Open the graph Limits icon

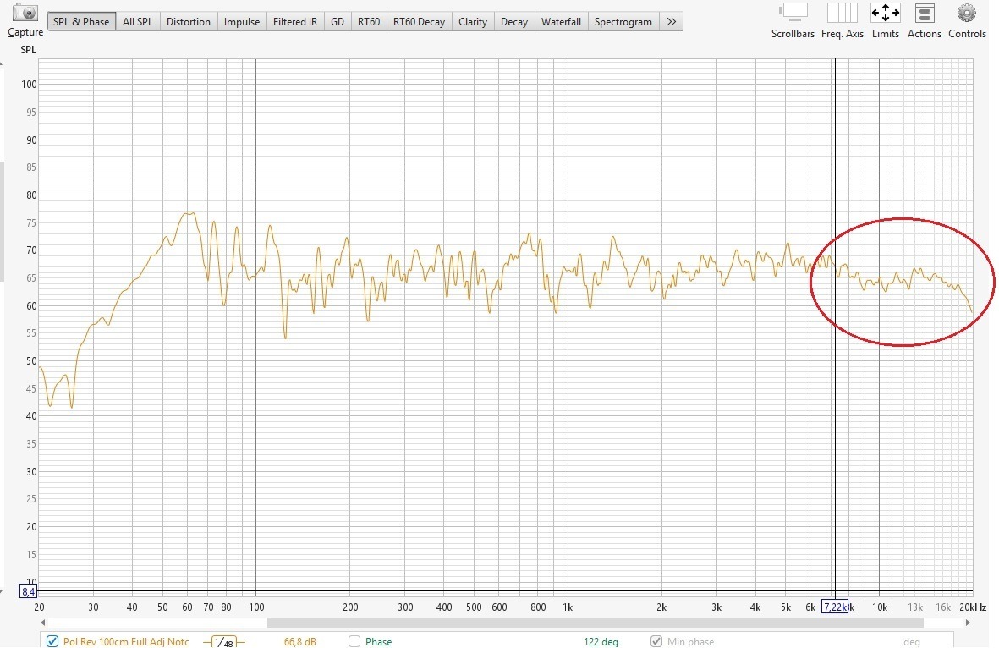click(x=886, y=13)
